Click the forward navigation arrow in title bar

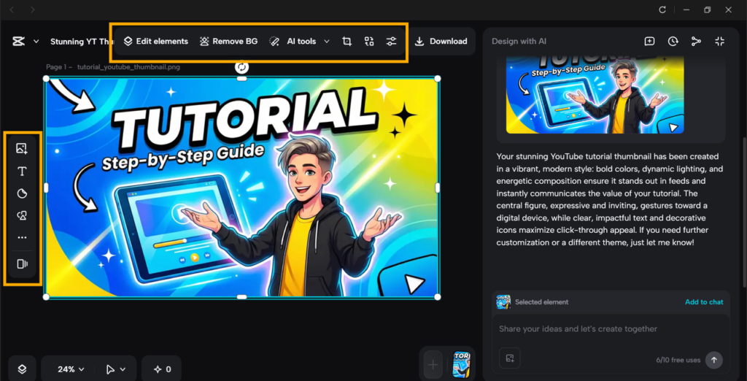point(32,9)
